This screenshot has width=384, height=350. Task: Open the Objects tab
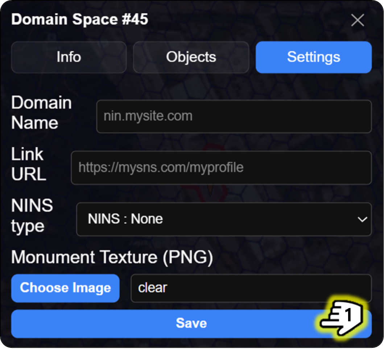point(191,57)
